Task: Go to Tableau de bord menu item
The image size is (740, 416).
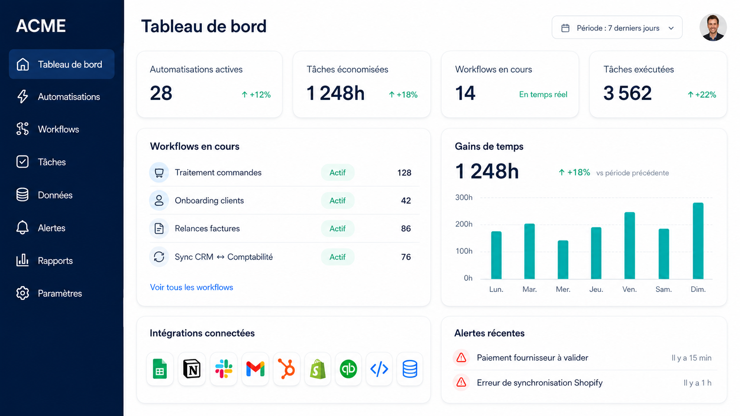Action: click(x=62, y=64)
